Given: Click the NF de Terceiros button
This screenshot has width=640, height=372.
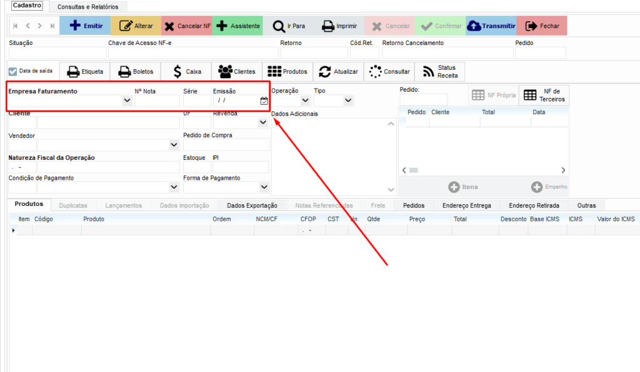Looking at the screenshot, I should point(544,95).
